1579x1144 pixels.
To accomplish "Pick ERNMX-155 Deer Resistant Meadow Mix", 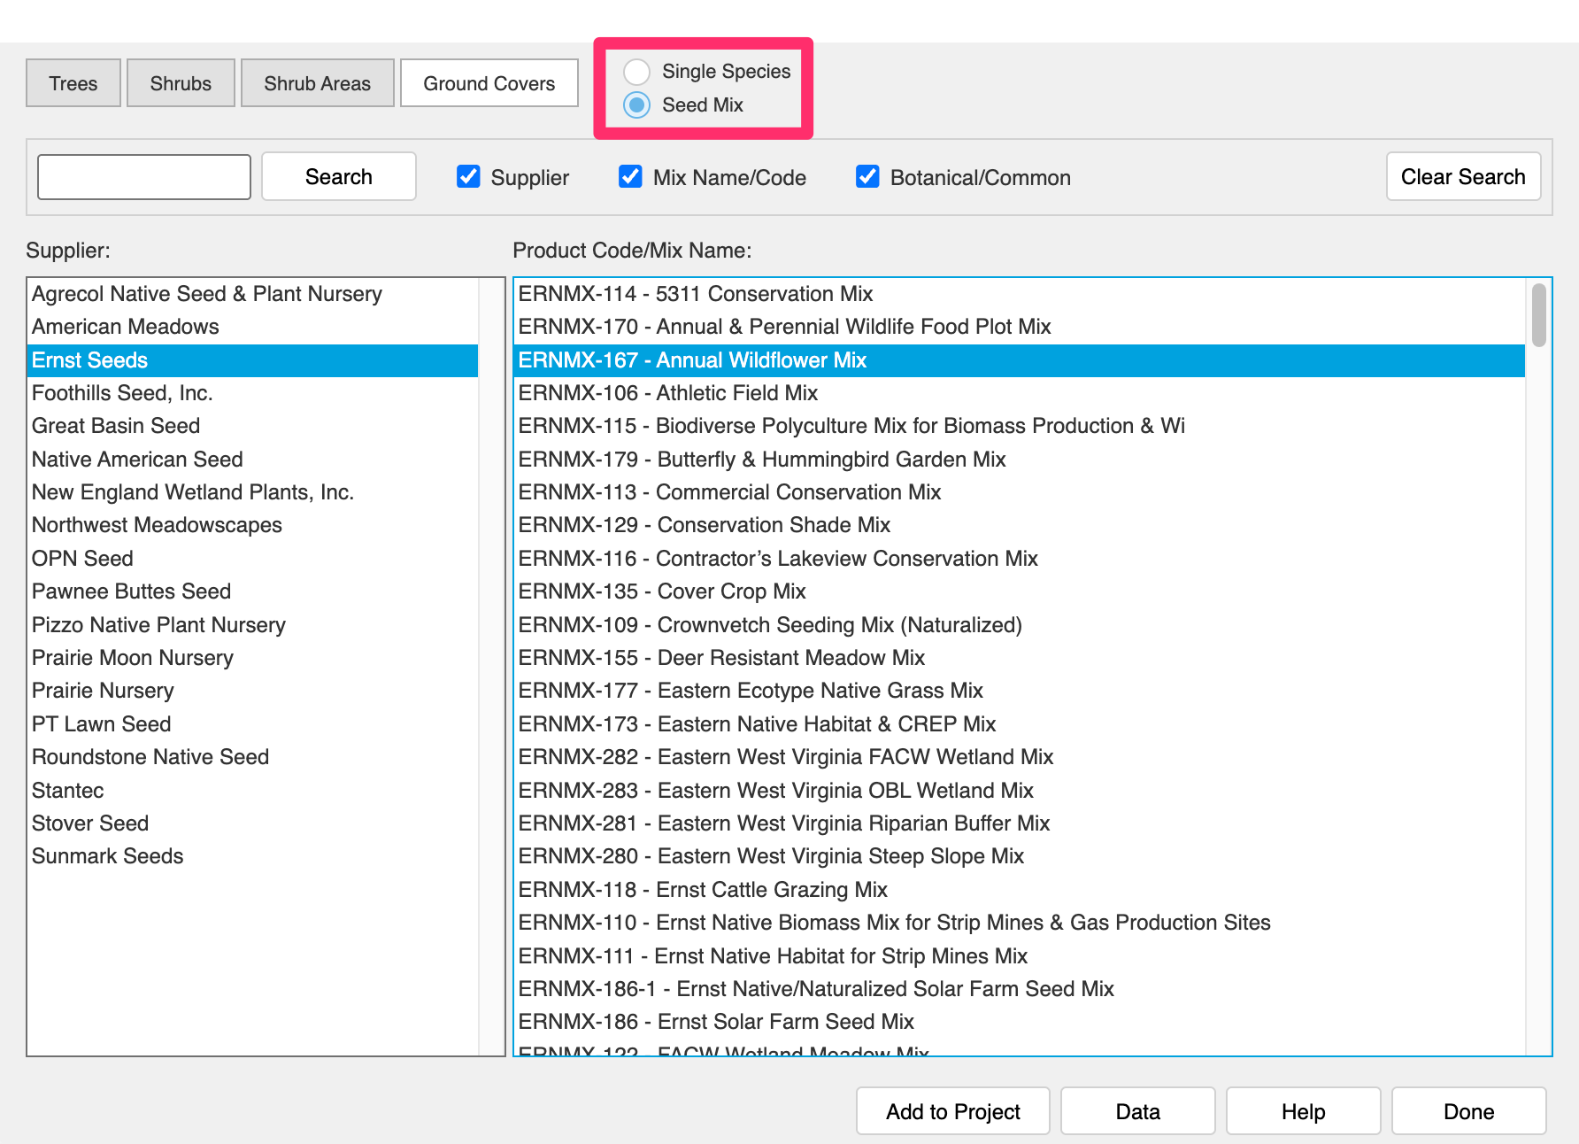I will coord(721,658).
